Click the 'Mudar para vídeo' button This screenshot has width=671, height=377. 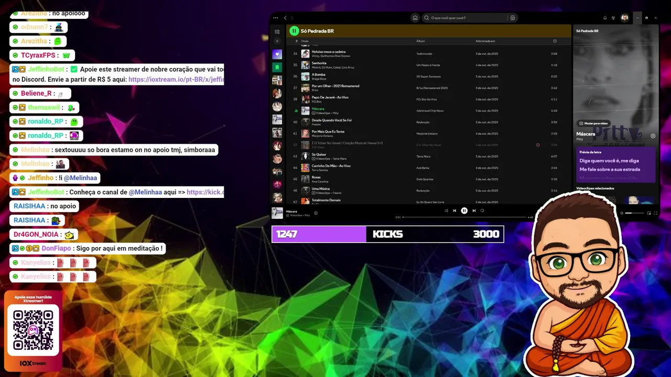593,123
